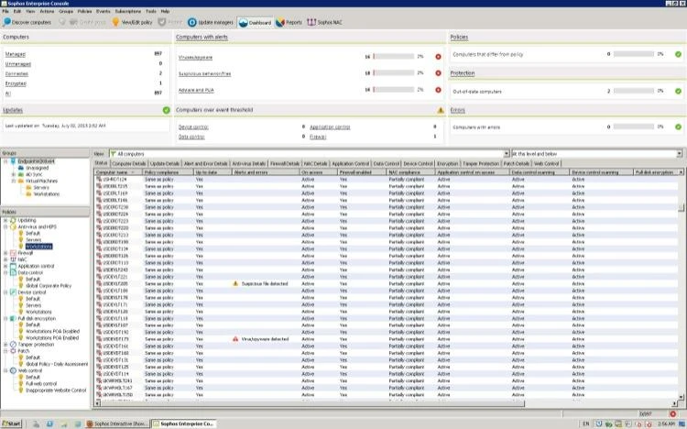Click the Device control threshold link
This screenshot has width=687, height=429.
click(193, 127)
